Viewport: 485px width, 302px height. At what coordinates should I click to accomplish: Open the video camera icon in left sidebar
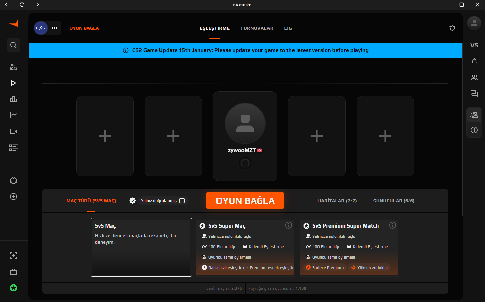(14, 131)
